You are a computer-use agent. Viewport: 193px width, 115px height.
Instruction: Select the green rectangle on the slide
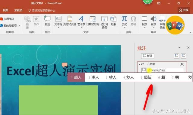(x=59, y=100)
